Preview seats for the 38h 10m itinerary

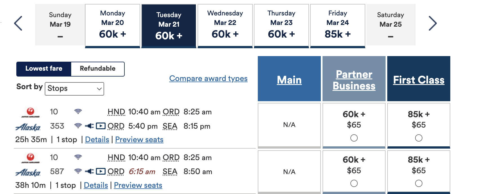[138, 185]
